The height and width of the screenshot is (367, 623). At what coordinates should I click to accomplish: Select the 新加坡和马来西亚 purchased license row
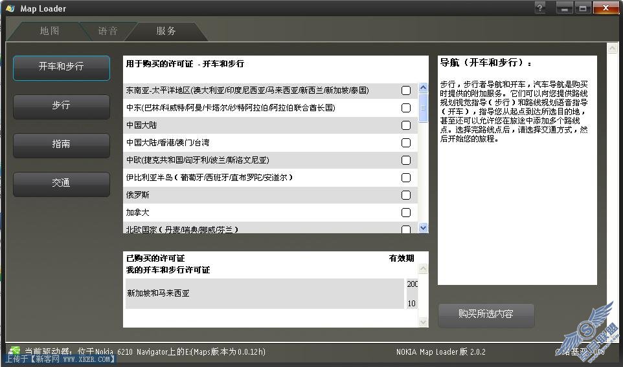(265, 293)
